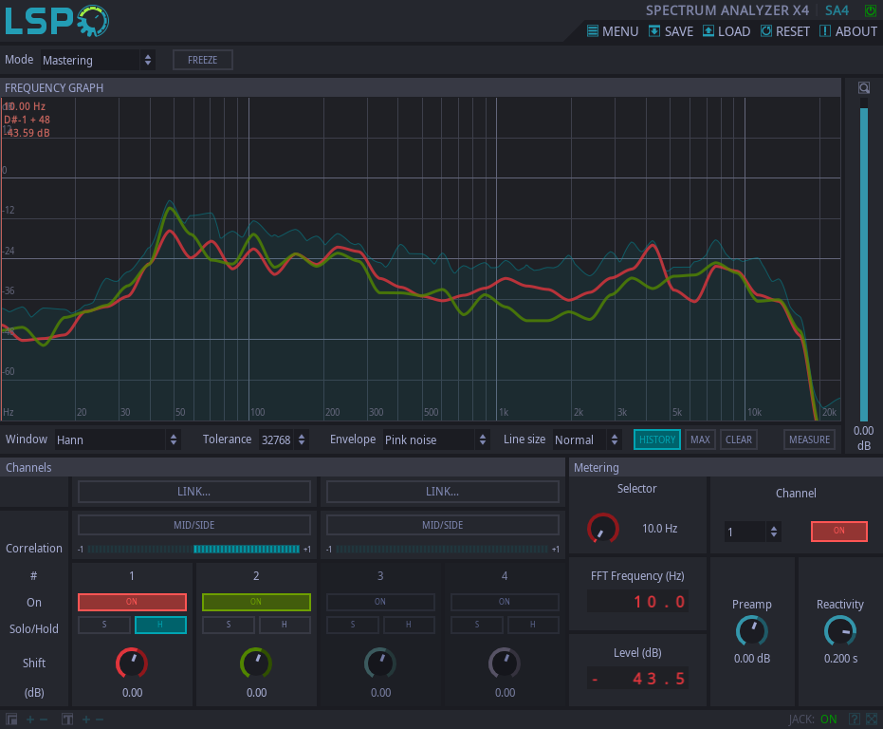This screenshot has width=883, height=729.
Task: Click the MENU label in header
Action: pyautogui.click(x=620, y=31)
